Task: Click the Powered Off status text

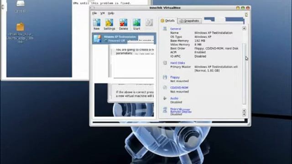Action: point(116,41)
